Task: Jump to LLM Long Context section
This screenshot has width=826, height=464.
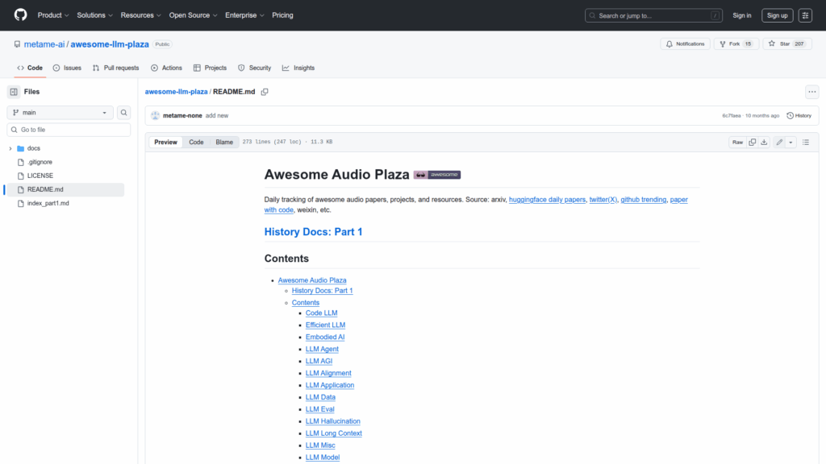Action: (333, 433)
